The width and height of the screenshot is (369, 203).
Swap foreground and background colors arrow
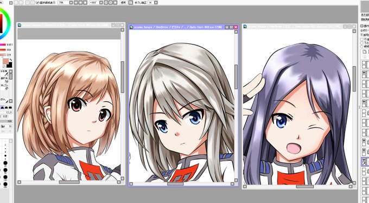pyautogui.click(x=10, y=60)
